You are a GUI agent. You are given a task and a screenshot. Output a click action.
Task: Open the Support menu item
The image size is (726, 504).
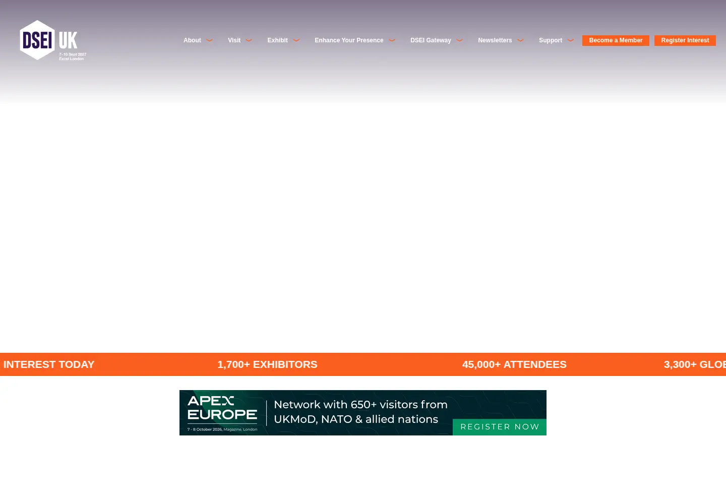pos(551,40)
